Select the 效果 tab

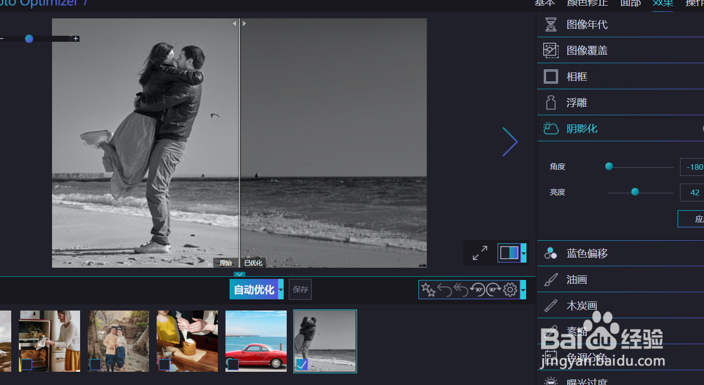663,3
